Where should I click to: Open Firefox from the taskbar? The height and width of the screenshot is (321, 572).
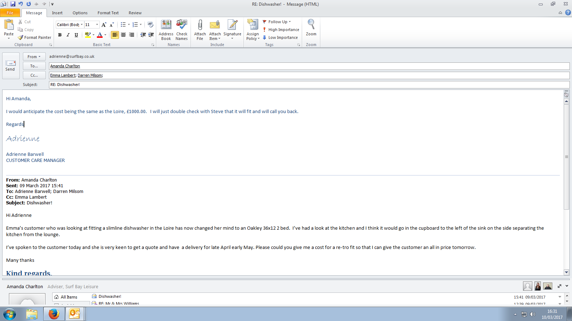click(x=54, y=314)
